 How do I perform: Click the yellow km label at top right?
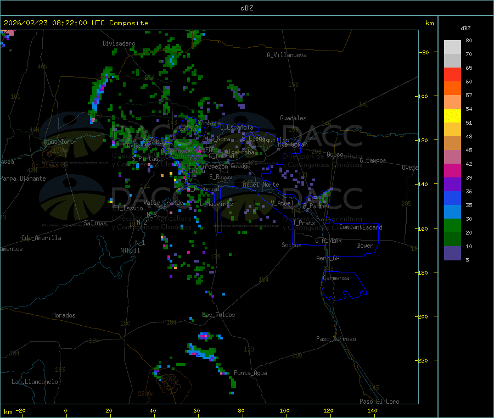pos(429,23)
